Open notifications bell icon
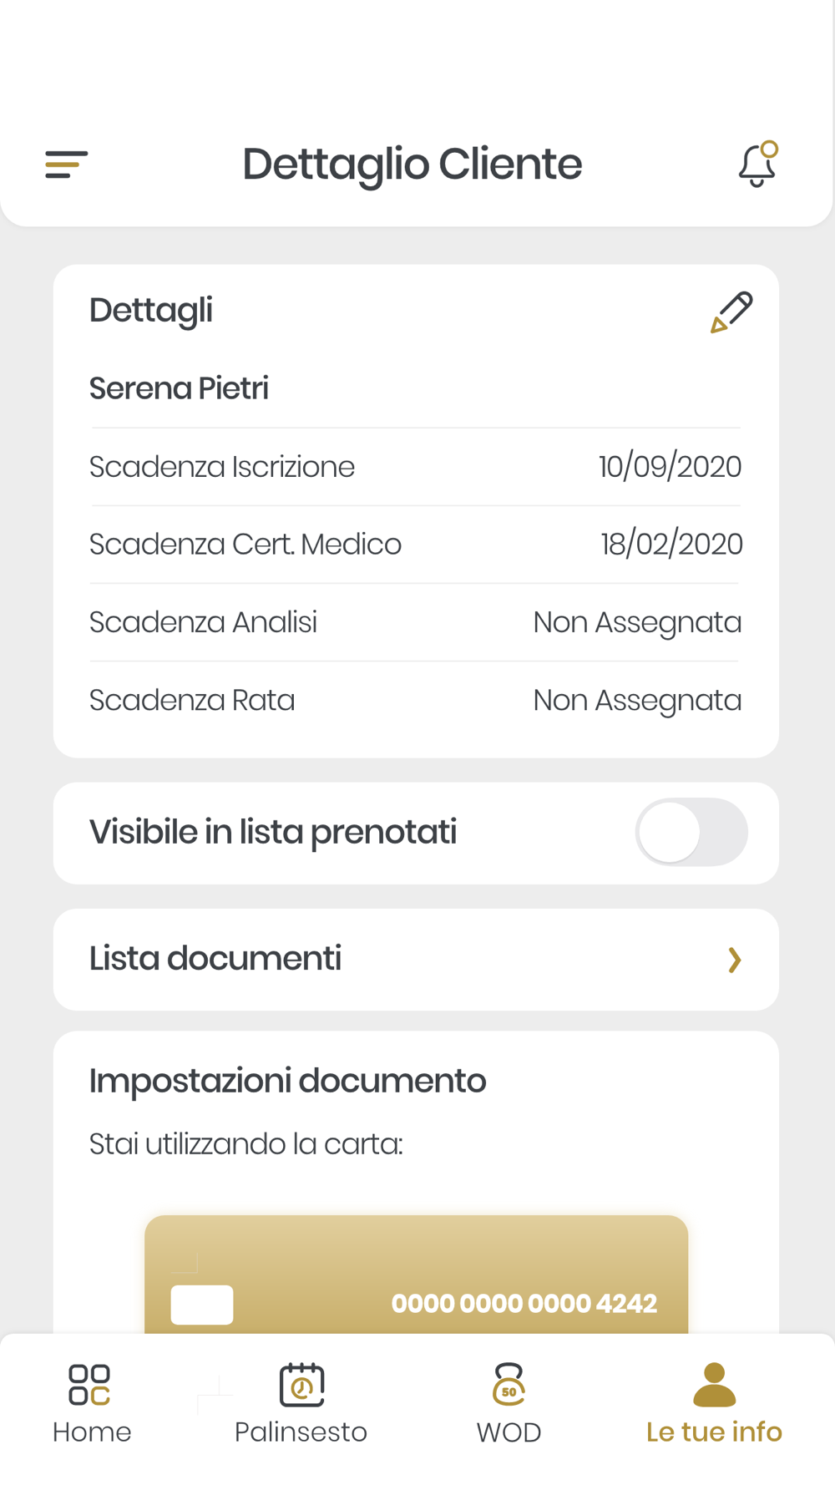 point(758,164)
